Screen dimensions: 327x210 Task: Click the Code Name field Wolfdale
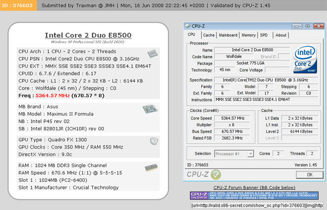[234, 56]
